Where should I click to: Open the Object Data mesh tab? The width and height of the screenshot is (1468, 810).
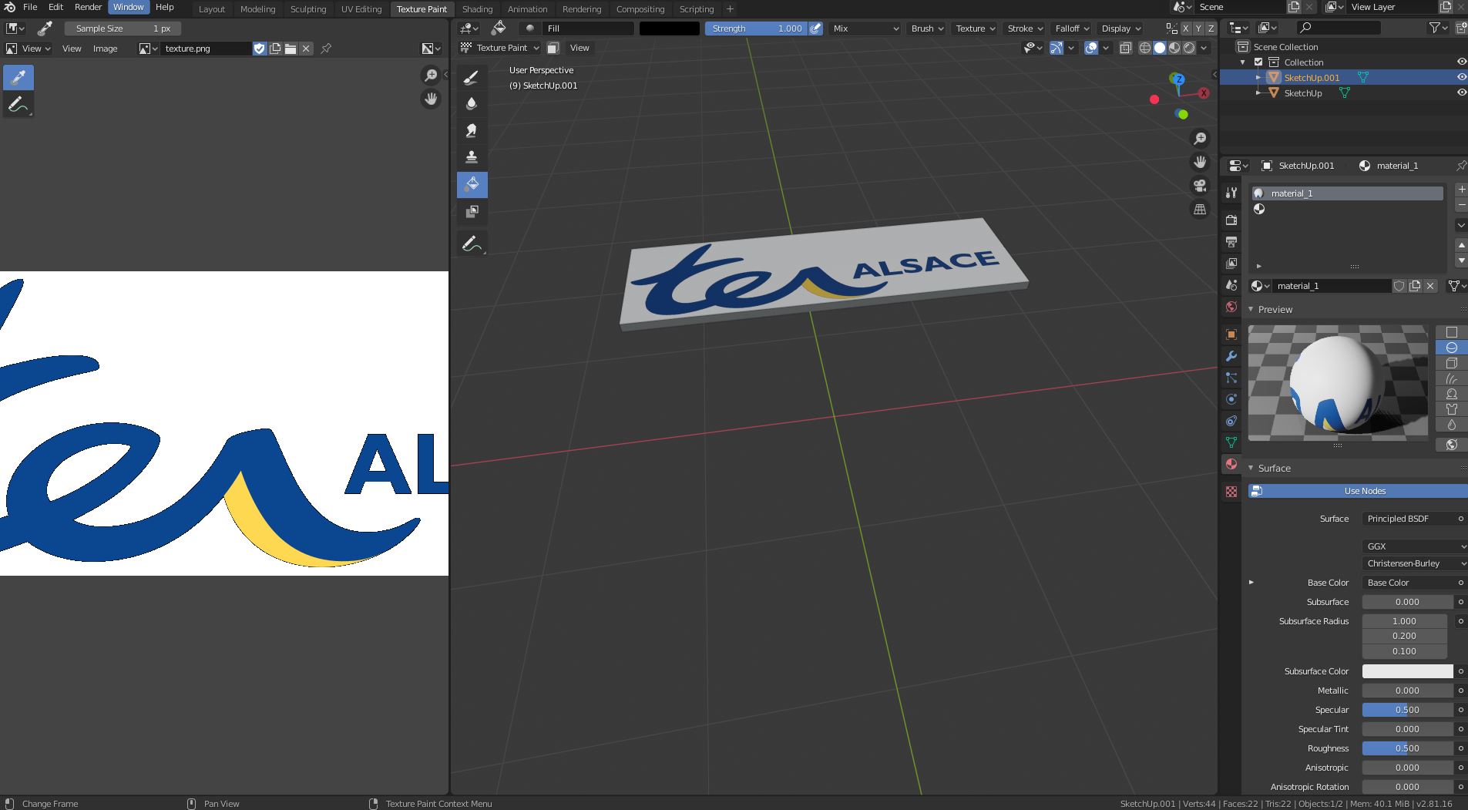(1231, 442)
